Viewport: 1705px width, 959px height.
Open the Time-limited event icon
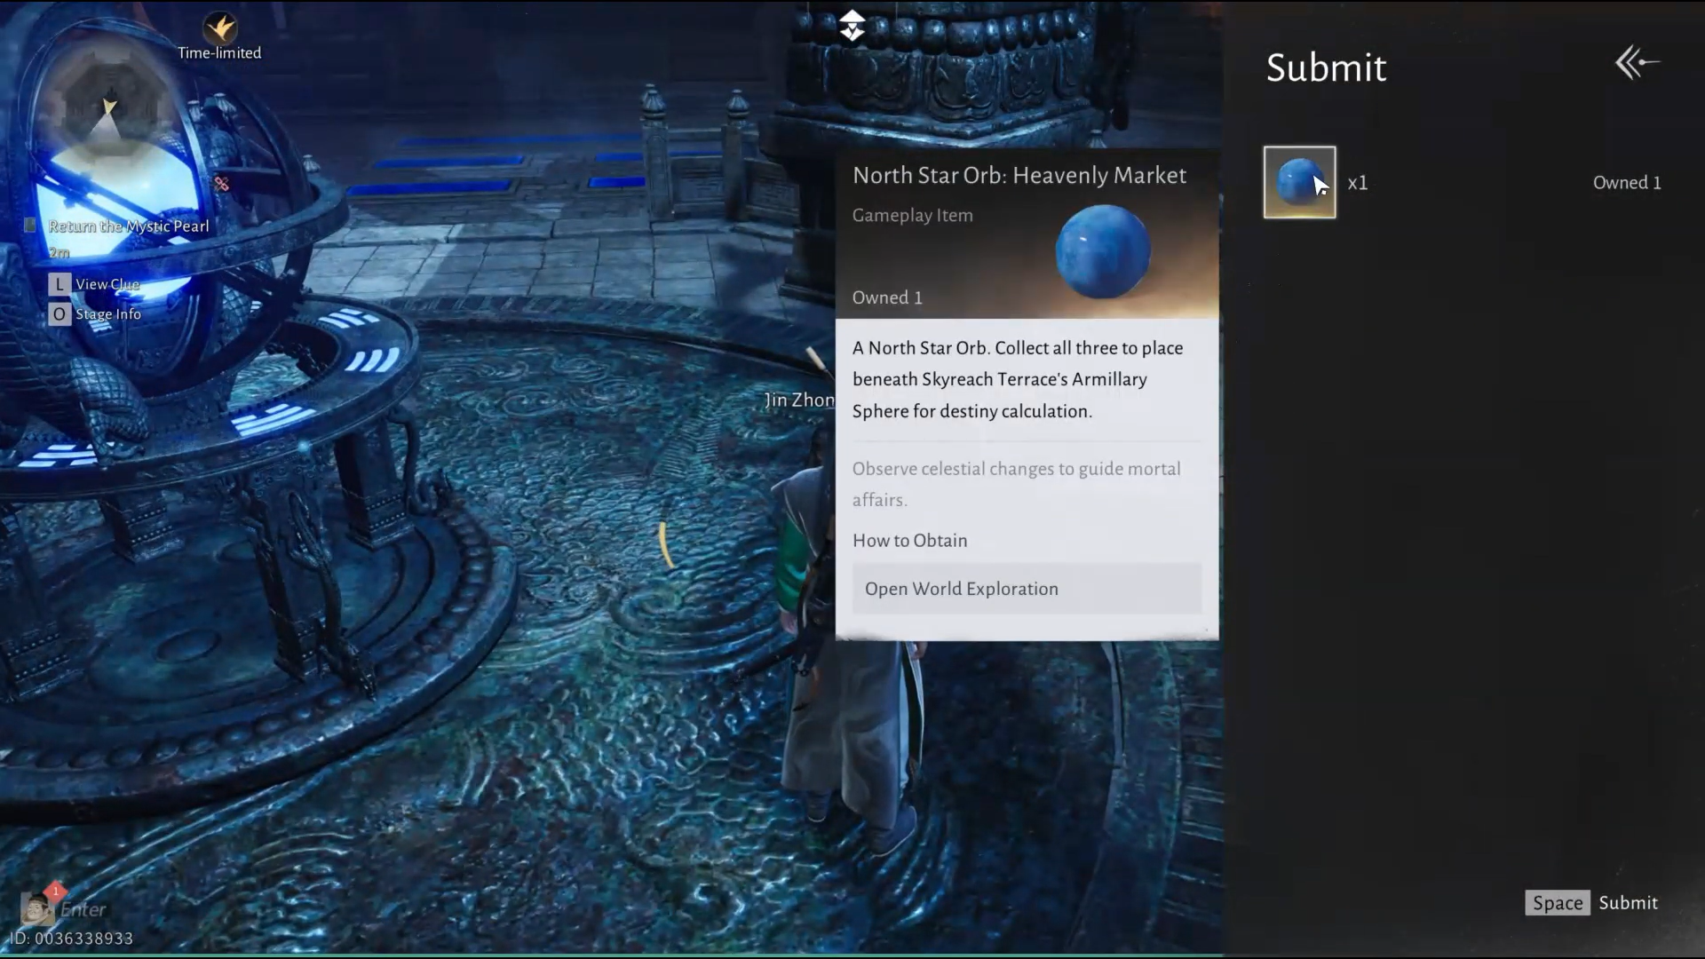click(x=219, y=30)
